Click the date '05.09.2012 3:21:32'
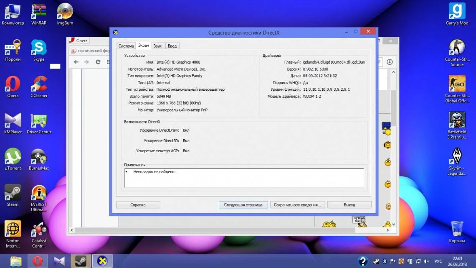The image size is (476, 268). (320, 76)
